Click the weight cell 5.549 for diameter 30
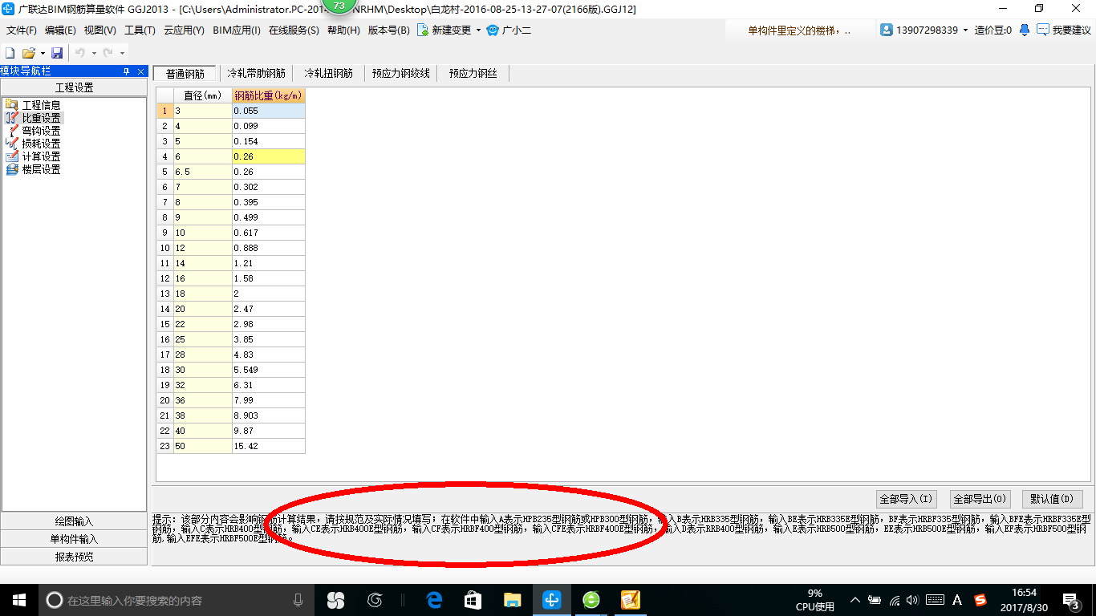1096x616 pixels. point(269,370)
